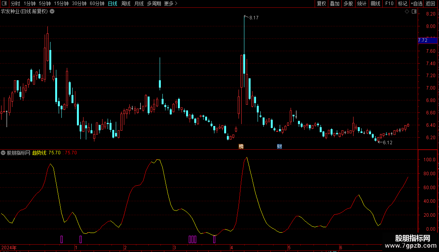The image size is (439, 252).
Task: Switch to the 30分钟 period
Action: [79, 3]
